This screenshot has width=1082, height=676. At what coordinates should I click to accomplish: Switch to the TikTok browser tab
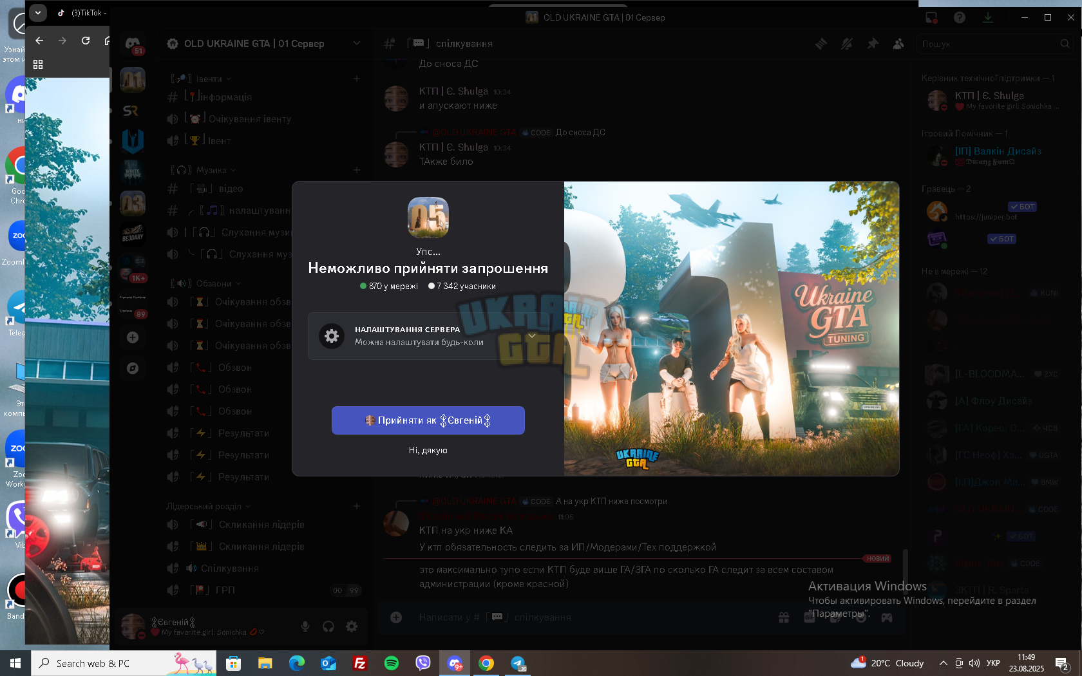click(x=81, y=12)
